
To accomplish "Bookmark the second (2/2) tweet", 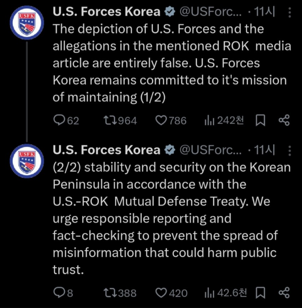I will click(x=260, y=292).
